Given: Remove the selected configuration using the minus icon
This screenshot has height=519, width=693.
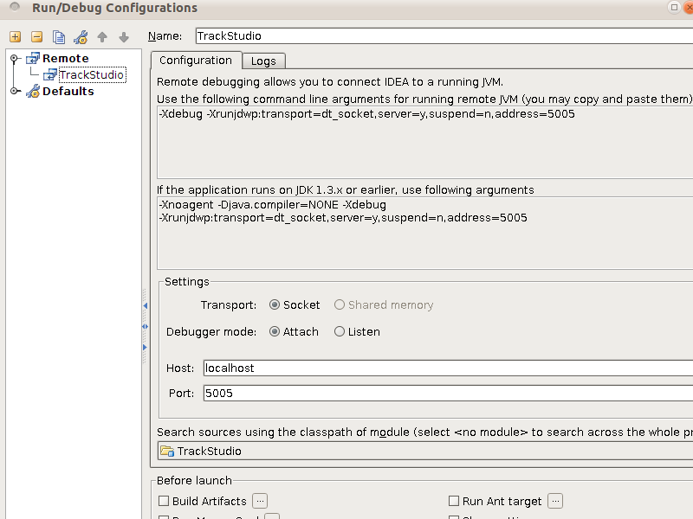Looking at the screenshot, I should click(36, 36).
